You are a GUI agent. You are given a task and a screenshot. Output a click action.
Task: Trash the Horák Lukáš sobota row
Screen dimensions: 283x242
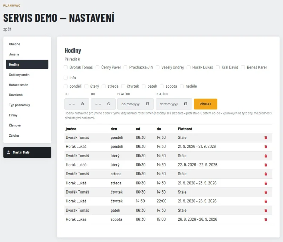pyautogui.click(x=266, y=219)
